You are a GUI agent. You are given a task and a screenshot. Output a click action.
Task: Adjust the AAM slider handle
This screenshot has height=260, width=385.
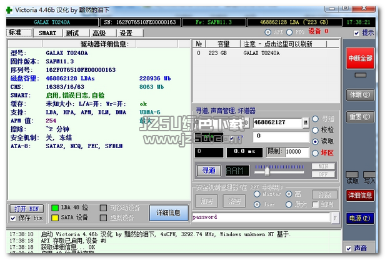(x=267, y=171)
